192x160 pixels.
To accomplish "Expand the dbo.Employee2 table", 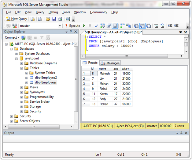I will point(27,78).
